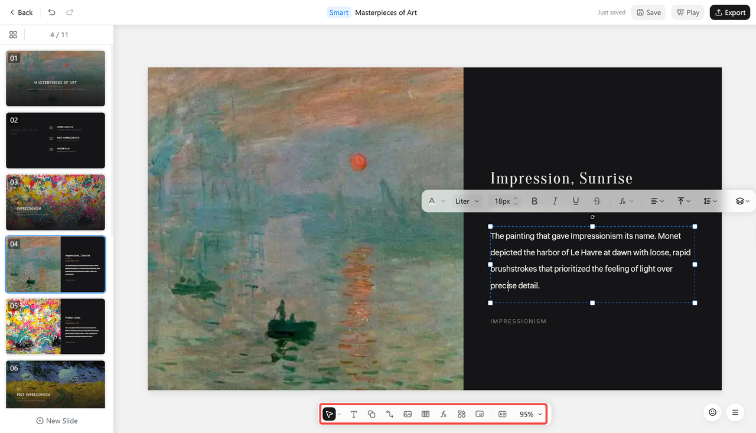Choose the Text tool in the bottom toolbar
The width and height of the screenshot is (756, 433).
coord(354,414)
